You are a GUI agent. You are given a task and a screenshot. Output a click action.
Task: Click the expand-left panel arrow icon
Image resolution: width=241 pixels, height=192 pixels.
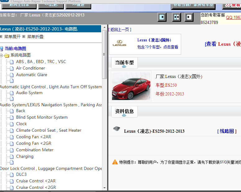pyautogui.click(x=189, y=17)
